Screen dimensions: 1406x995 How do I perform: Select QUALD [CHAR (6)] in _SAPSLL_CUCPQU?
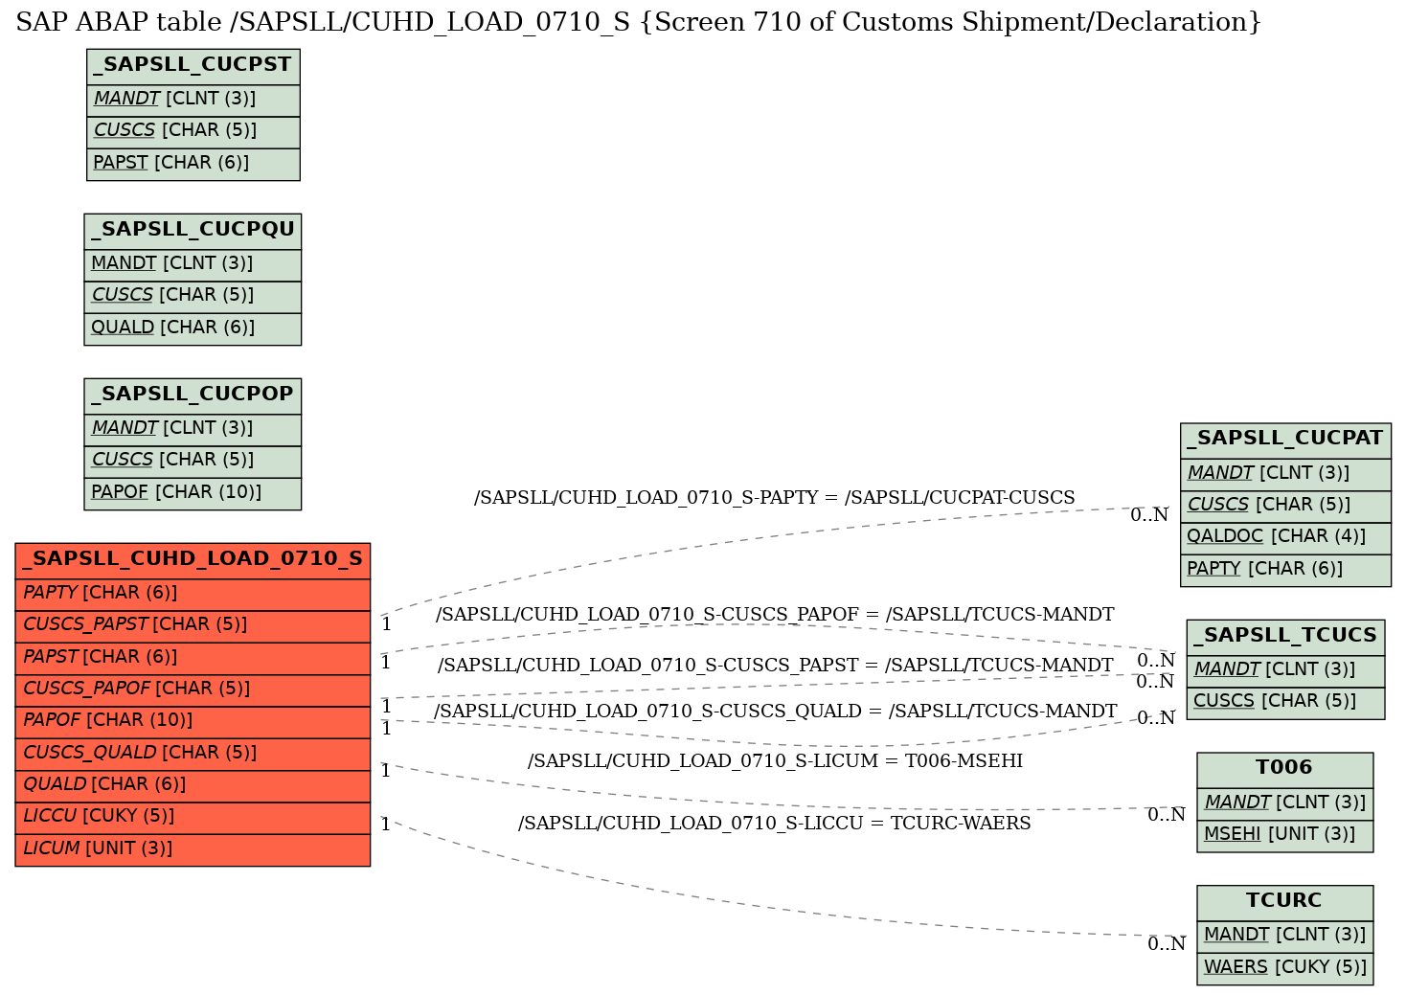coord(193,328)
